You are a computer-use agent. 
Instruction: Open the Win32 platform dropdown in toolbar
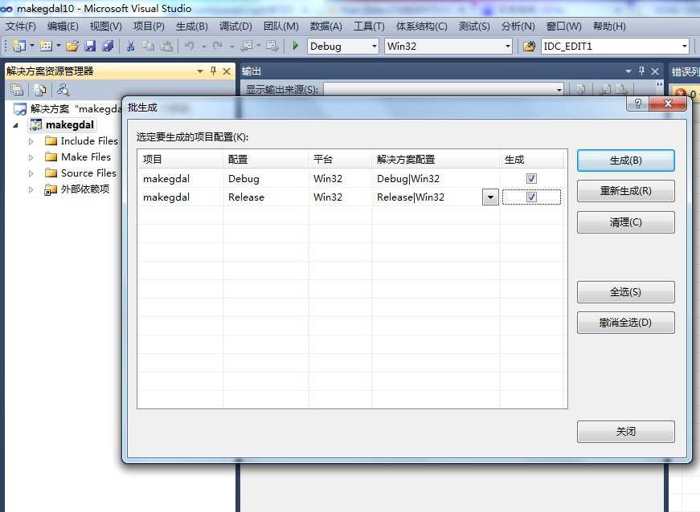508,47
